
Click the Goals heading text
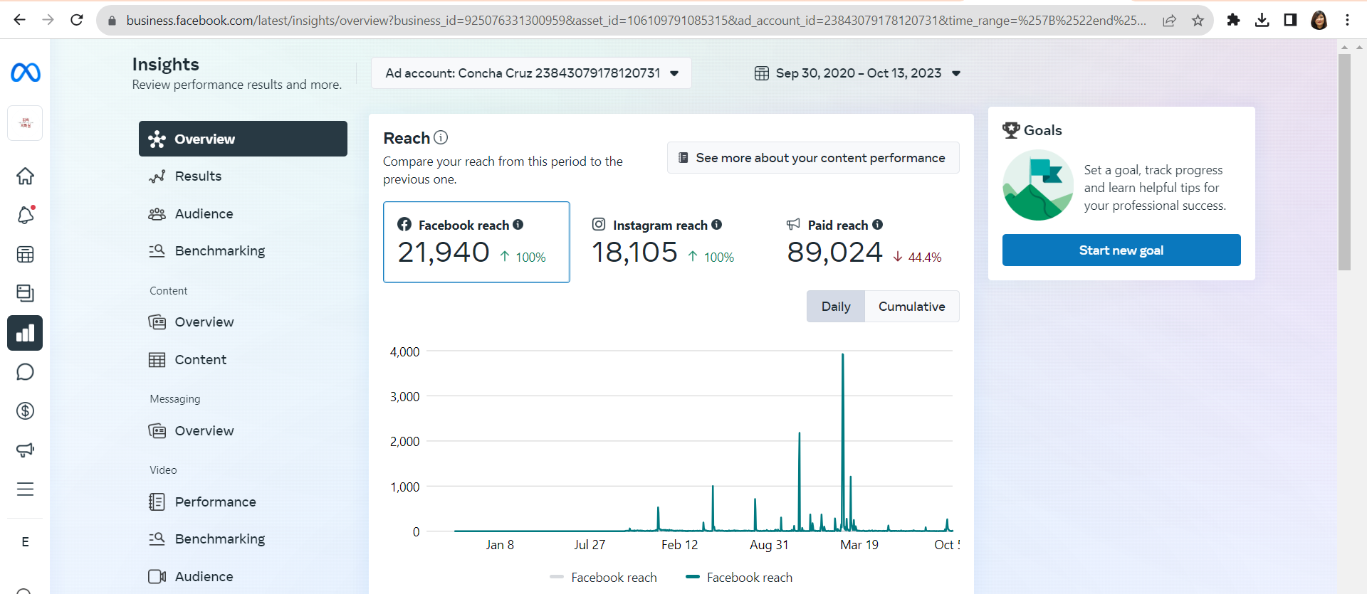point(1042,130)
